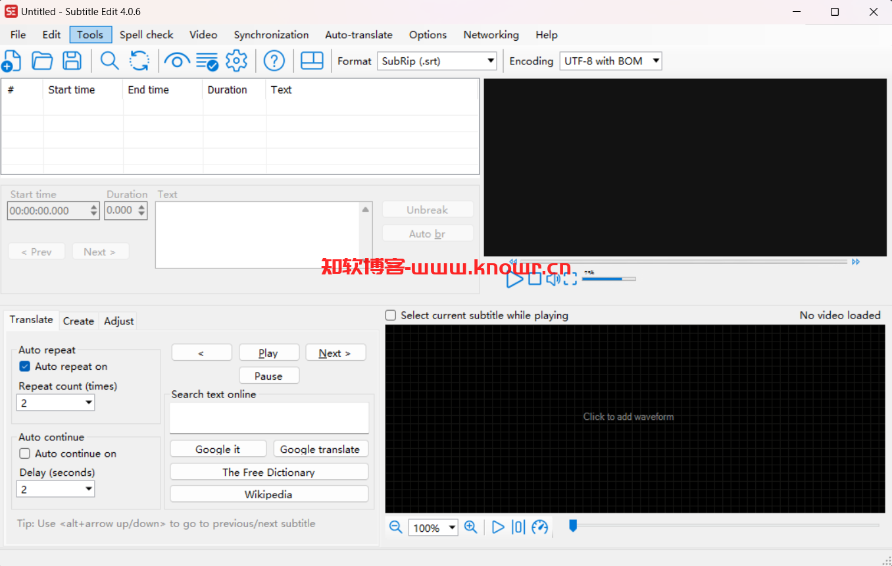Click the video fast-forward double-arrow icon
The width and height of the screenshot is (892, 566).
point(856,261)
